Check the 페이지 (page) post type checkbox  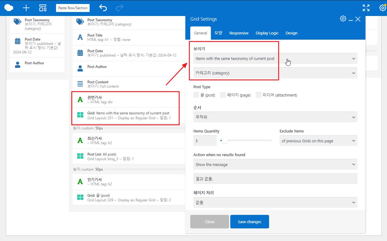tap(223, 95)
